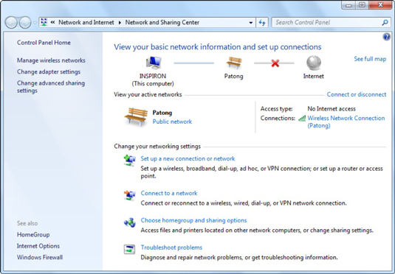Image resolution: width=395 pixels, height=274 pixels.
Task: Go to Control Panel Home
Action: pos(44,43)
